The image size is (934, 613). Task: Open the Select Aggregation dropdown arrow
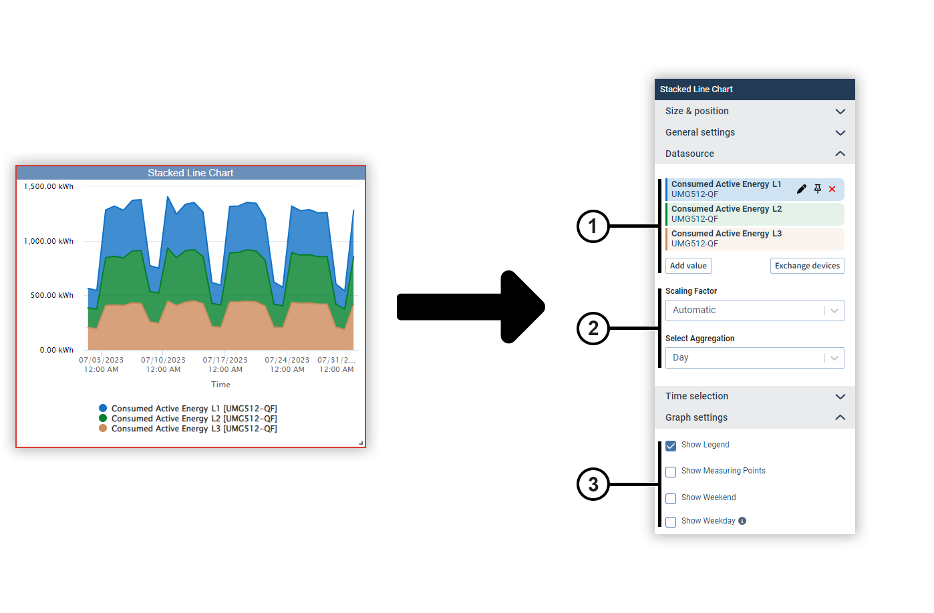[x=834, y=357]
